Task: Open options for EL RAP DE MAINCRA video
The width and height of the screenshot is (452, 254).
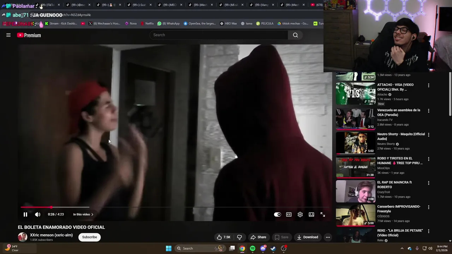Action: [429, 183]
